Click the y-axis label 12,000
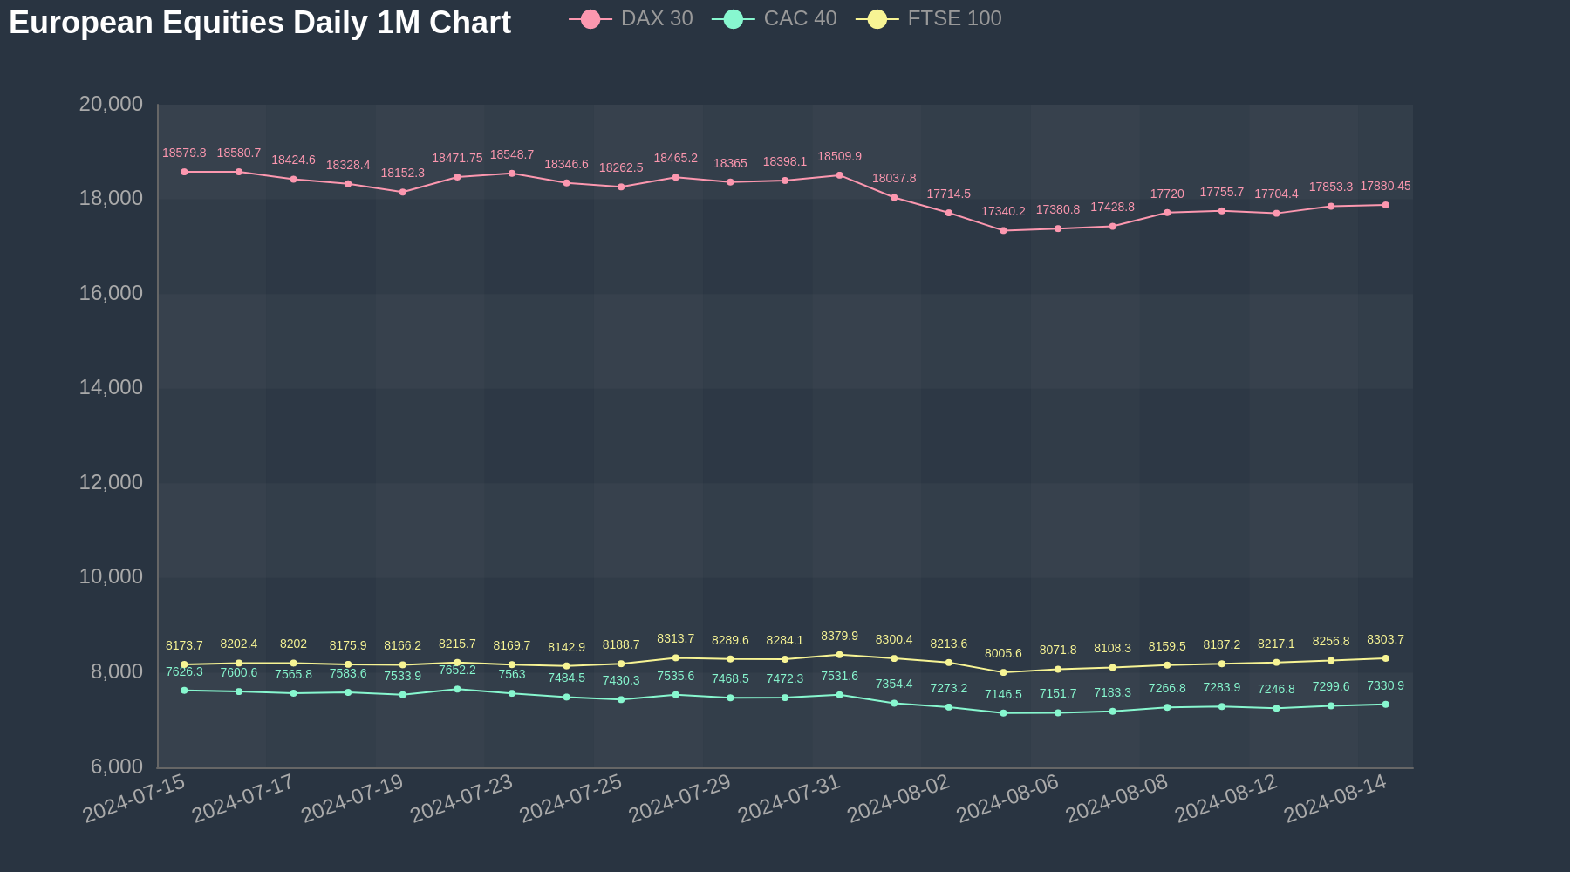 pos(111,483)
